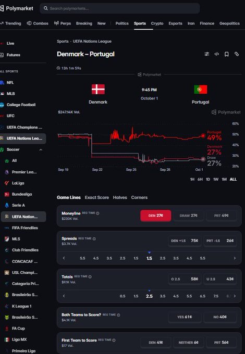Click the Search polymarkets field
This screenshot has height=354, width=245.
point(120,8)
